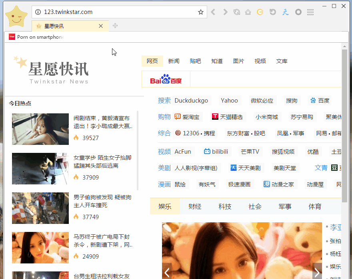Open the home page via the home icon
The image size is (352, 279).
click(x=248, y=12)
